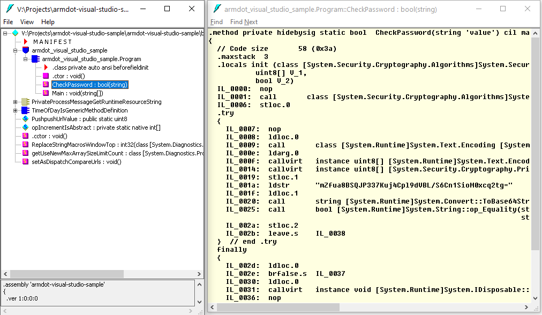542x315 pixels.
Task: Click the static method icon beside Main
Action: click(46, 93)
